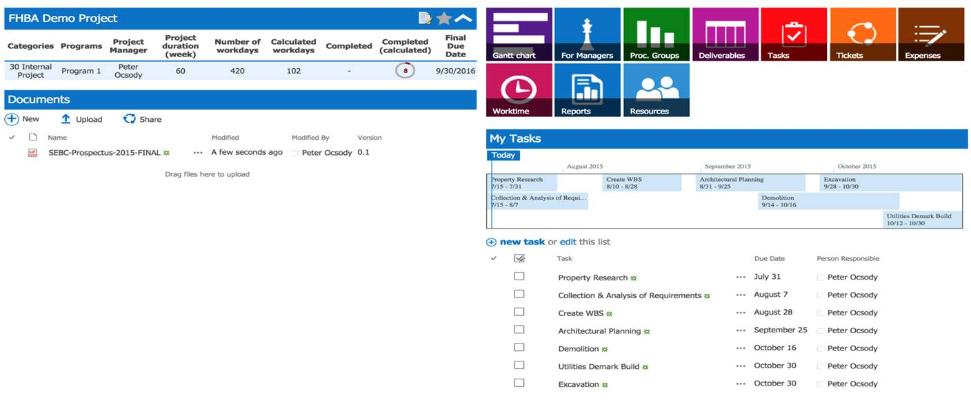The image size is (971, 400).
Task: Check the Demolition task checkbox
Action: pyautogui.click(x=519, y=348)
